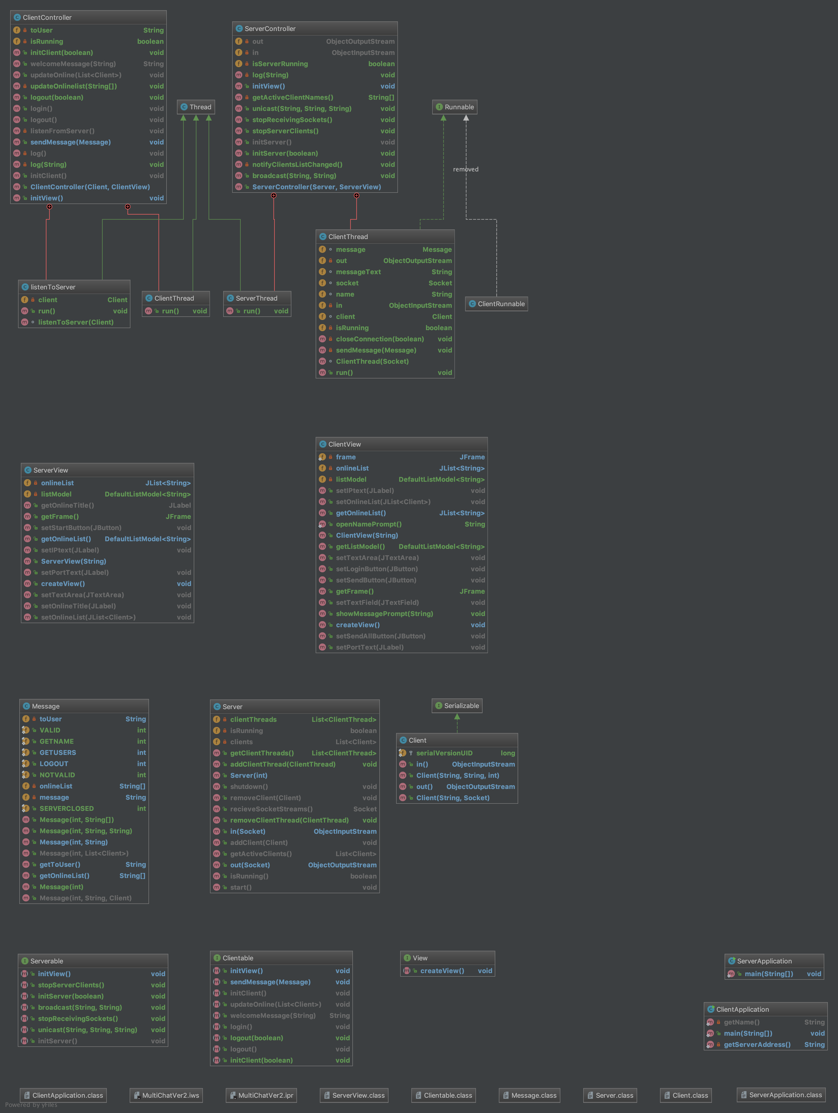The width and height of the screenshot is (838, 1113).
Task: Click the file icon of Message.class
Action: coord(506,1095)
